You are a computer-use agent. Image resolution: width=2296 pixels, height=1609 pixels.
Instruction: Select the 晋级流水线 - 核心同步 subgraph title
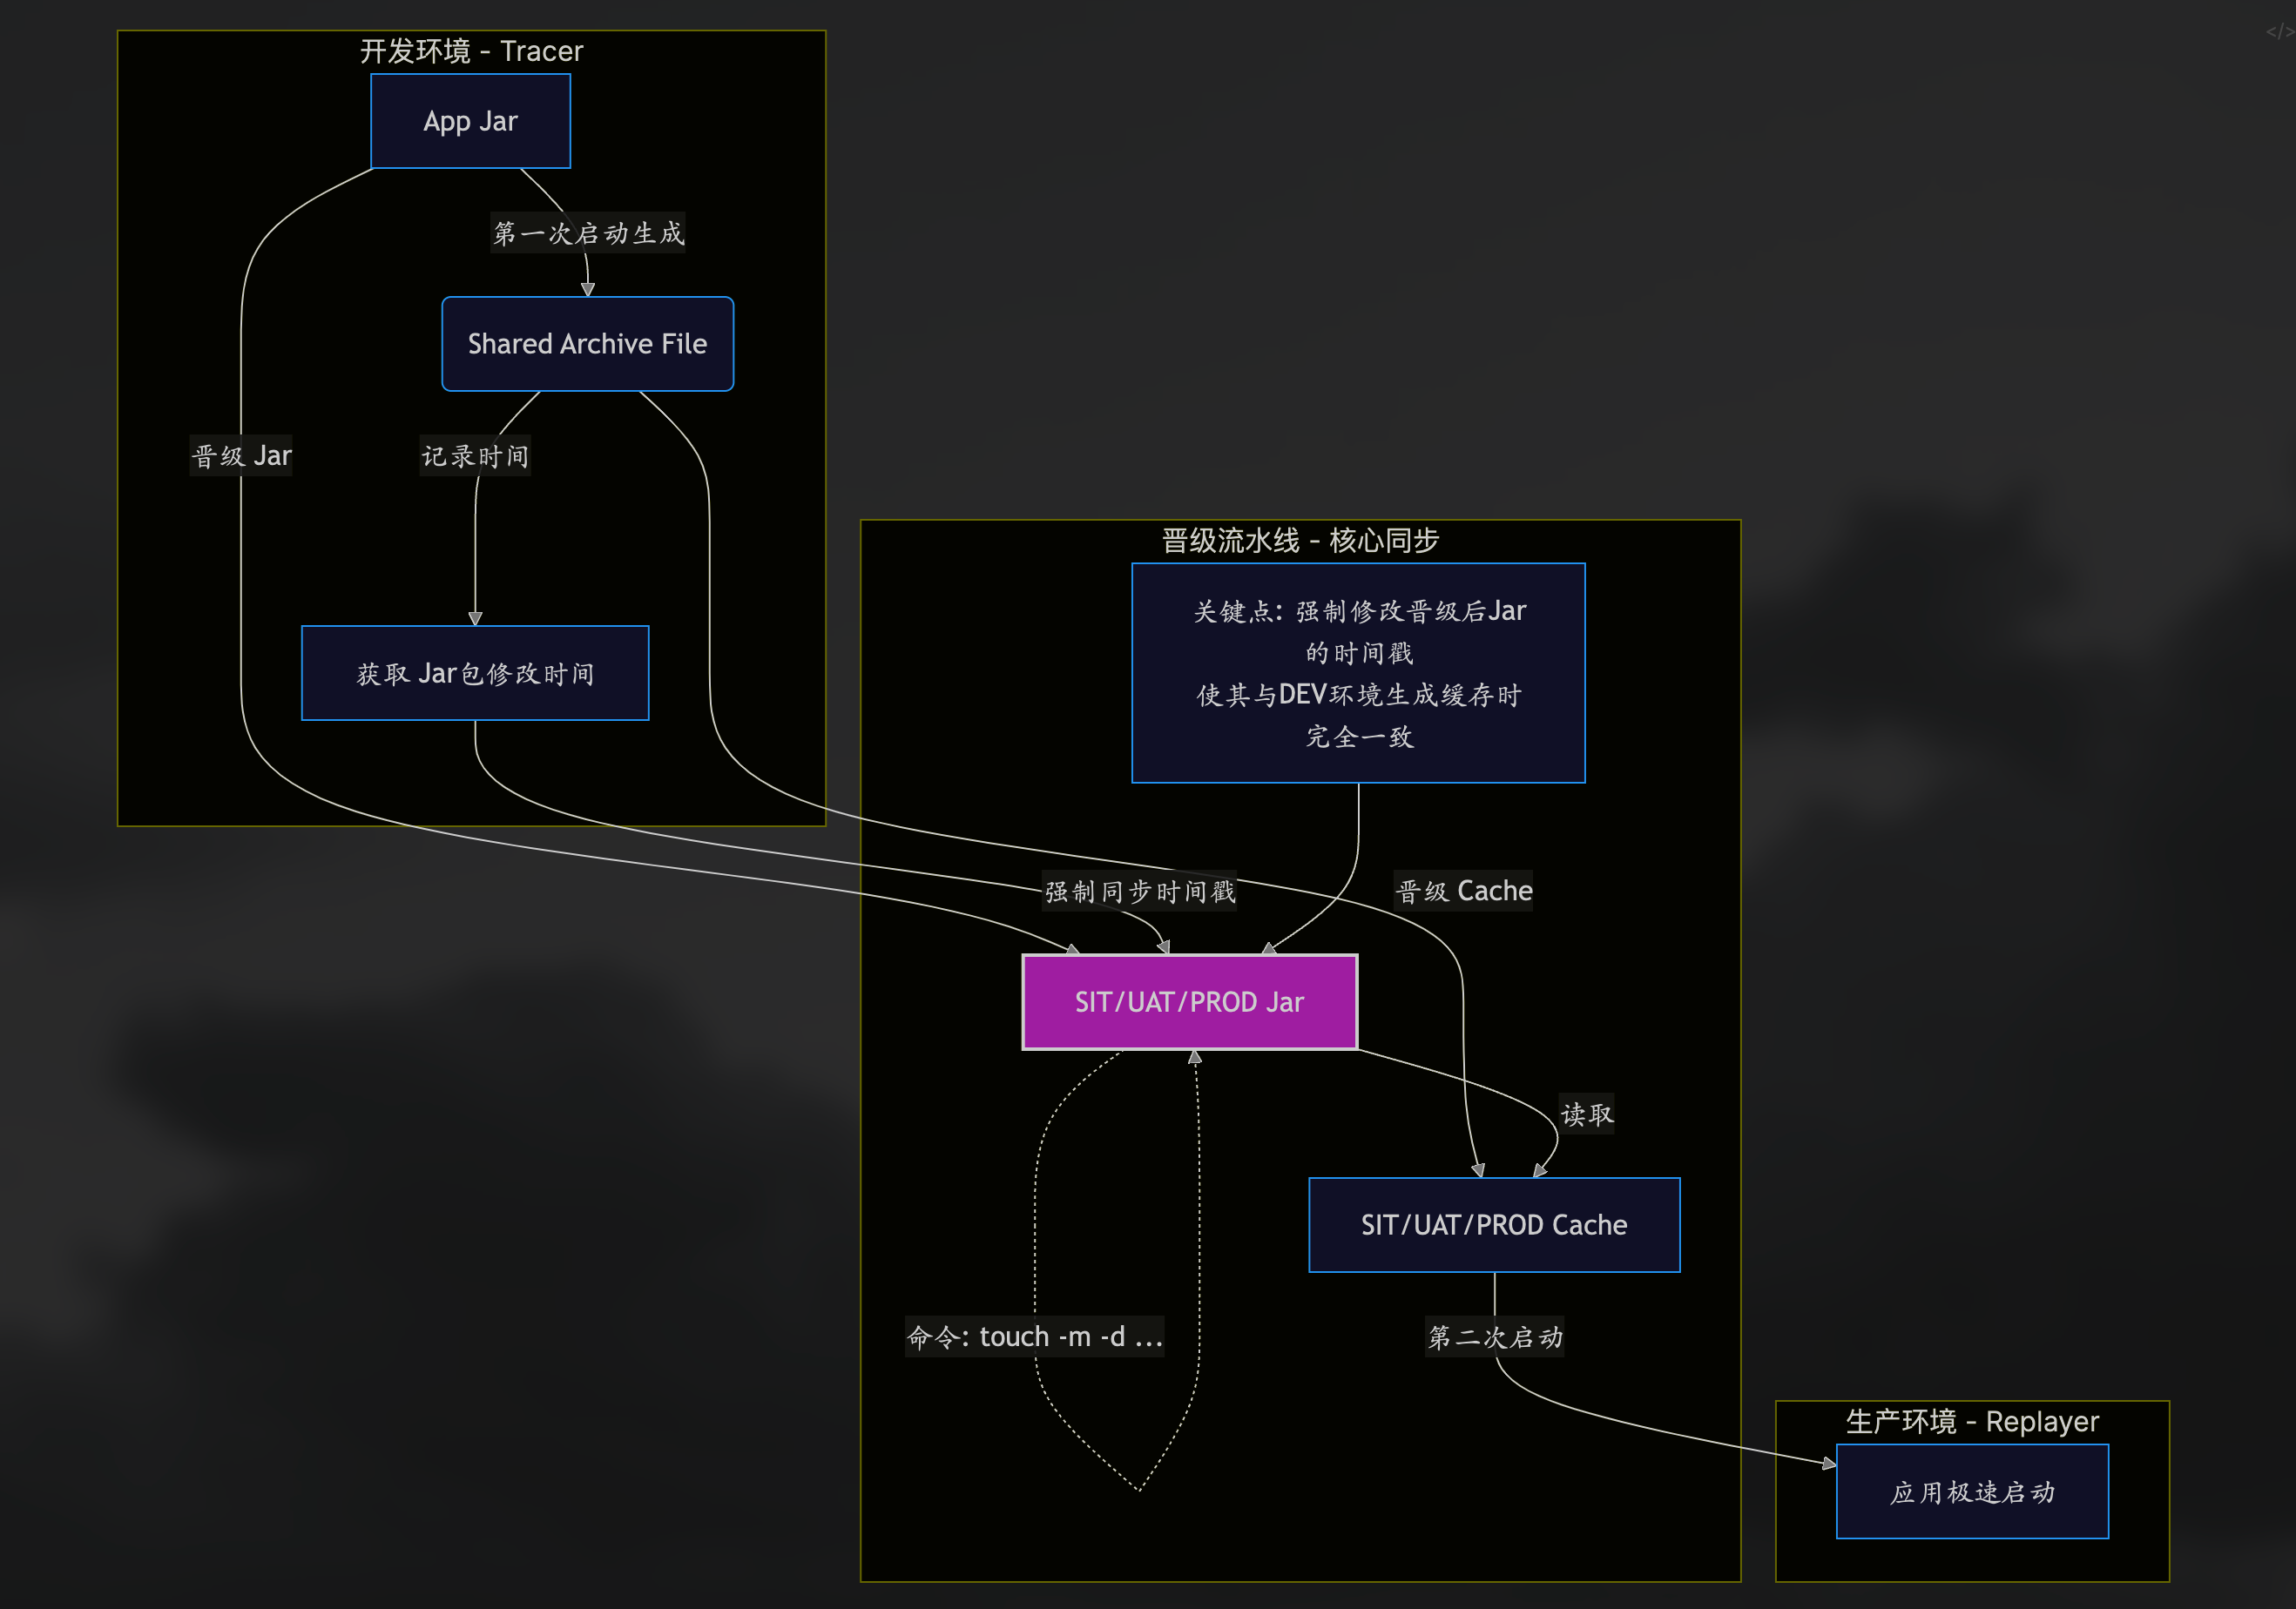(1300, 541)
